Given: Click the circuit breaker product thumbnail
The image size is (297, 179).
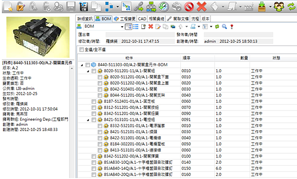Looking at the screenshot, I should pyautogui.click(x=38, y=37).
